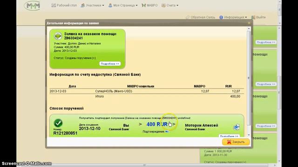The width and height of the screenshot is (298, 167).
Task: Click the 2013-12-10 creation date
Action: [89, 128]
